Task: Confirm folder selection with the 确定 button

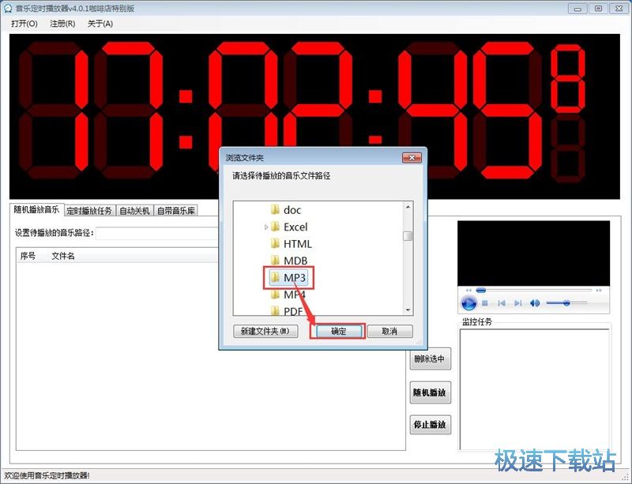Action: coord(338,331)
